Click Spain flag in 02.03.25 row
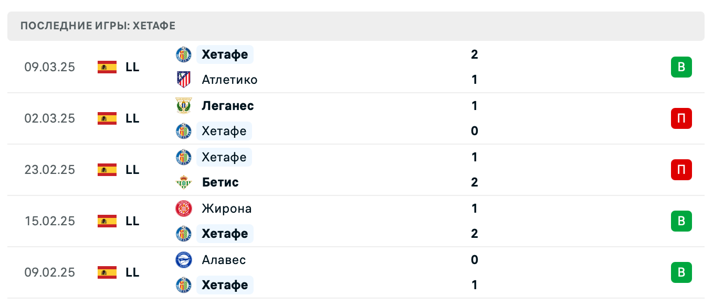The height and width of the screenshot is (307, 713). 107,118
